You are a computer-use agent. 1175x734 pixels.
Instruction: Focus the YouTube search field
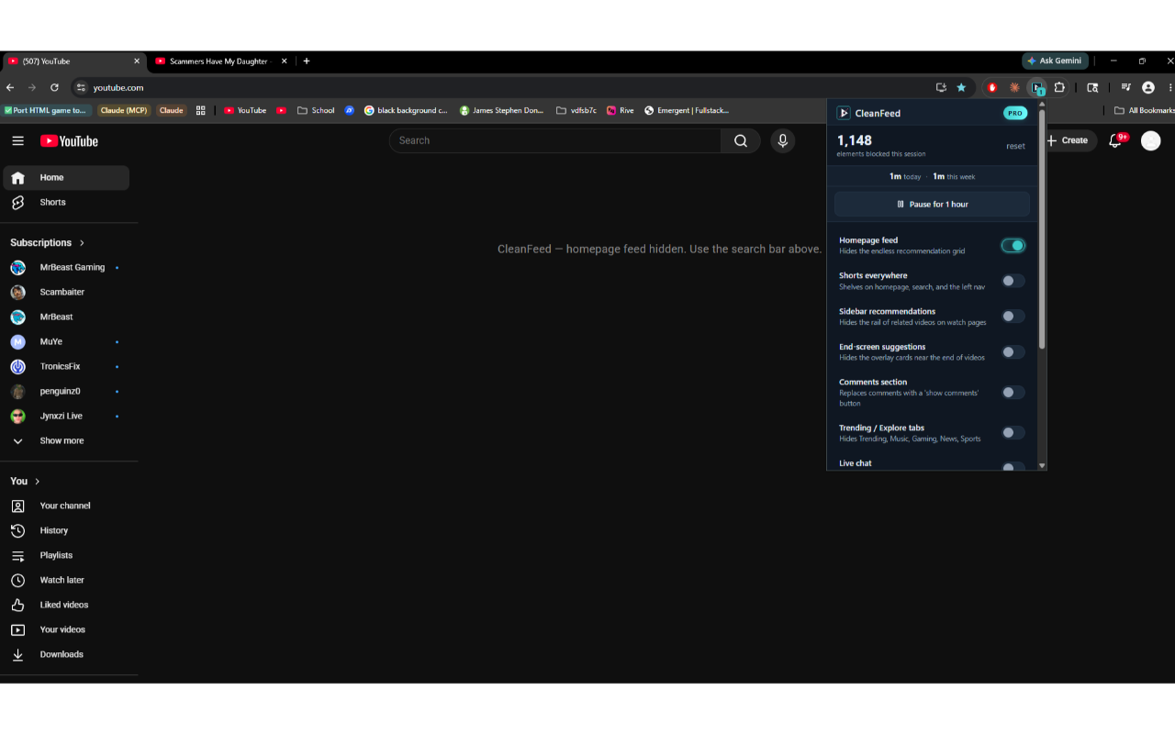pyautogui.click(x=555, y=140)
